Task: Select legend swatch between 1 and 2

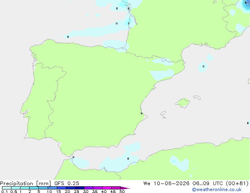Action: [25, 188]
